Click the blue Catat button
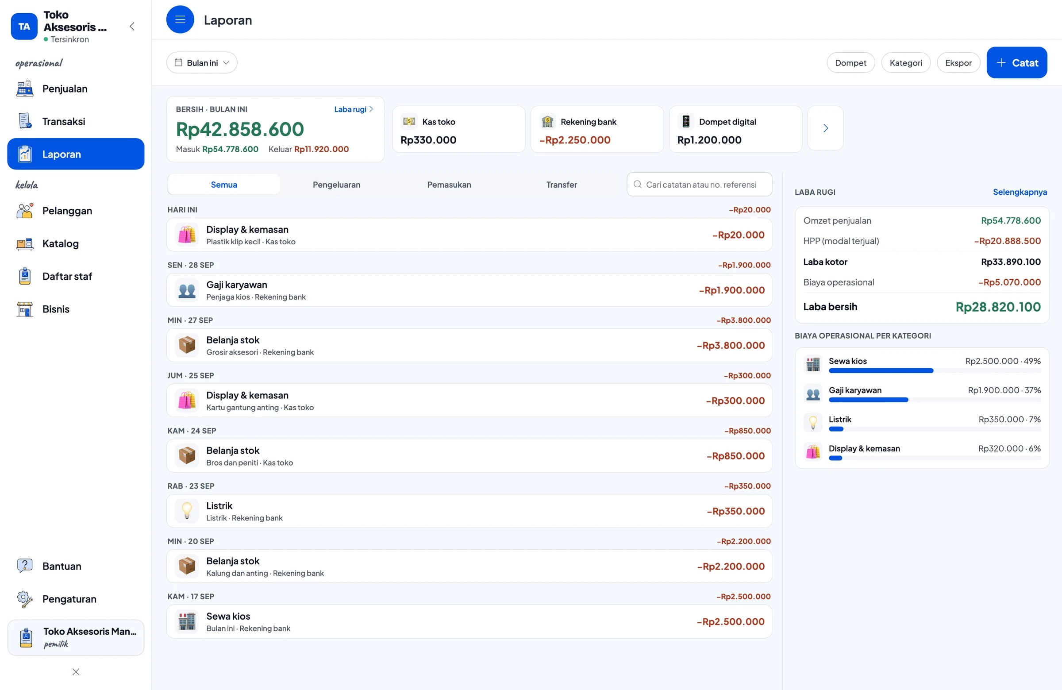Image resolution: width=1062 pixels, height=690 pixels. tap(1016, 63)
